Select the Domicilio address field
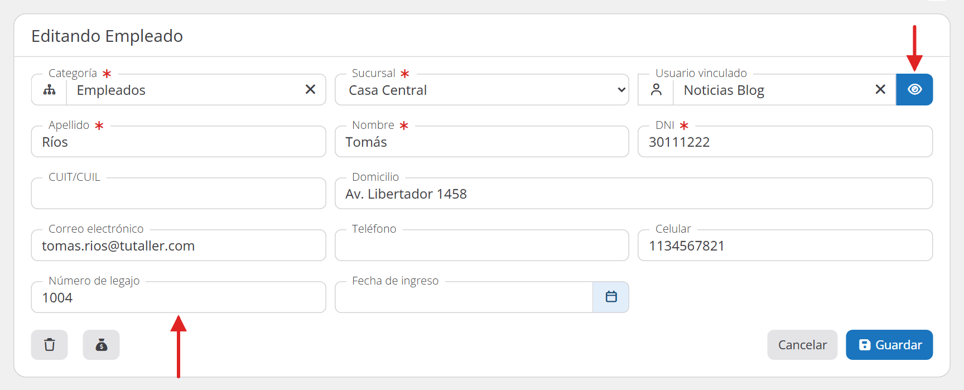Viewport: 964px width, 390px height. tap(634, 194)
